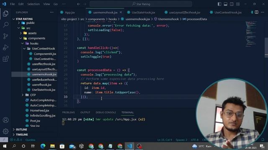
Task: Open the overflow menu ellipsis
Action: pyautogui.click(x=64, y=4)
